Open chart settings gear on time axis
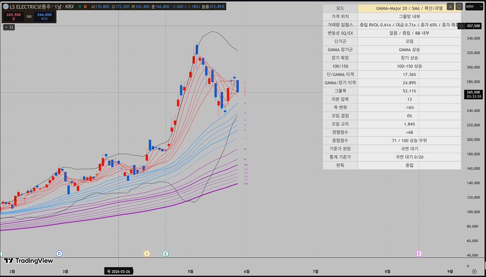Screen dimensions: 486x277 coord(474,271)
